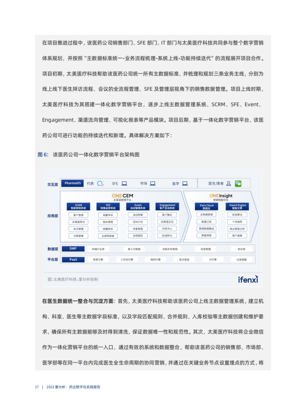The image size is (294, 416).
Task: Click the chat bubble icon beside 代表
Action: point(100,184)
